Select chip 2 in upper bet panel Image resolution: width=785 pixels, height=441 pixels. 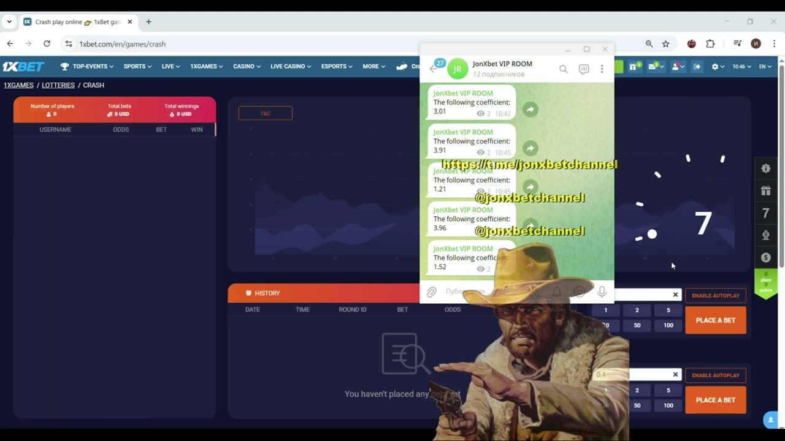pyautogui.click(x=637, y=310)
